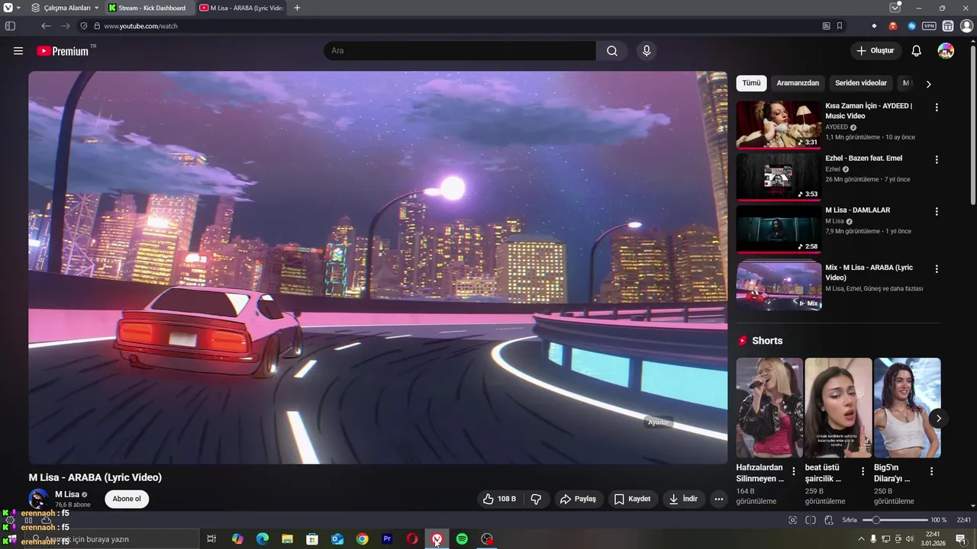The width and height of the screenshot is (977, 549).
Task: Select the Tümü filter chip
Action: tap(751, 83)
